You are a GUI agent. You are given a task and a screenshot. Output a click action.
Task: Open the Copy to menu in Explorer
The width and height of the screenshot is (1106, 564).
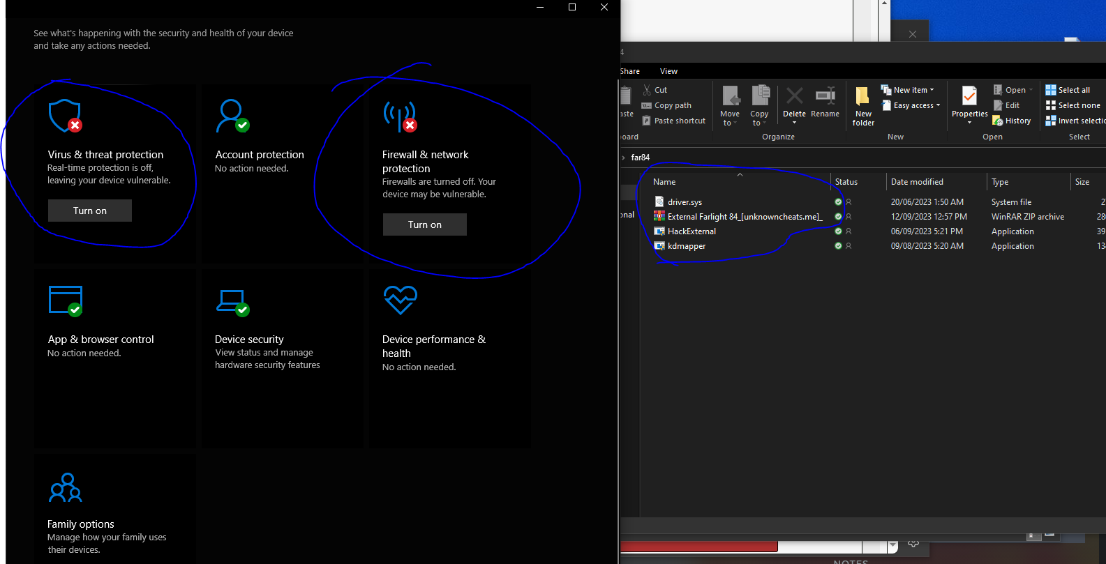point(759,105)
